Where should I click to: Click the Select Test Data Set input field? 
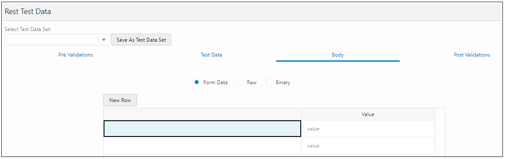click(x=51, y=40)
